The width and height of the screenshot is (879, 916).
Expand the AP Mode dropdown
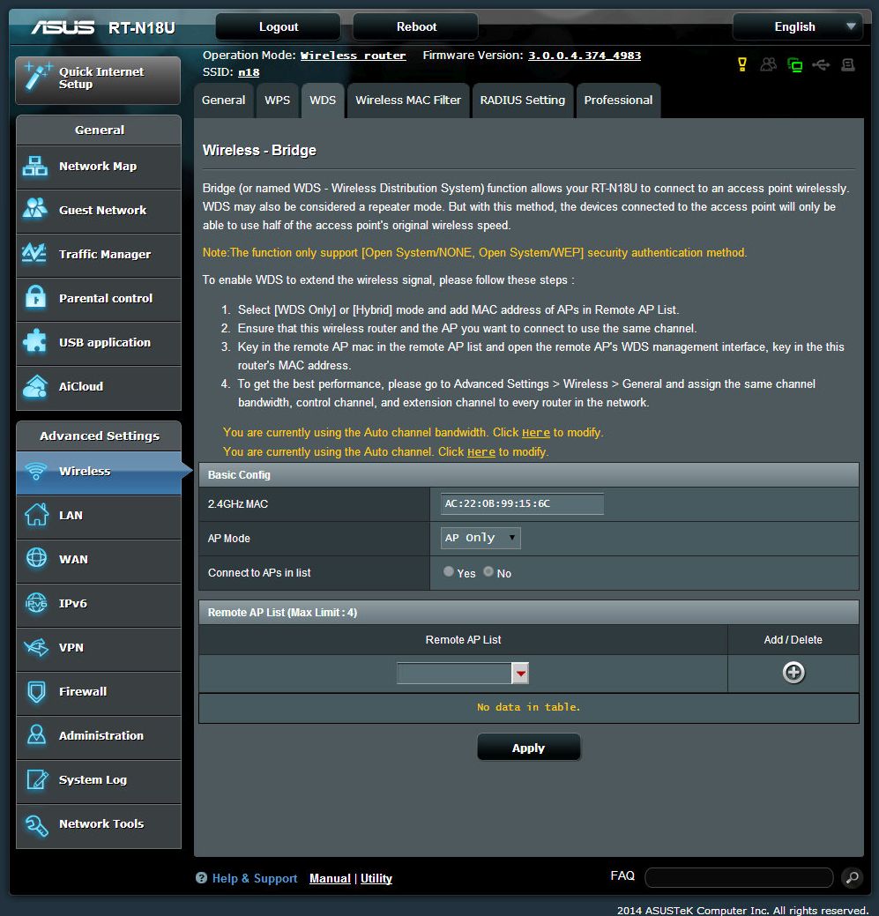480,538
